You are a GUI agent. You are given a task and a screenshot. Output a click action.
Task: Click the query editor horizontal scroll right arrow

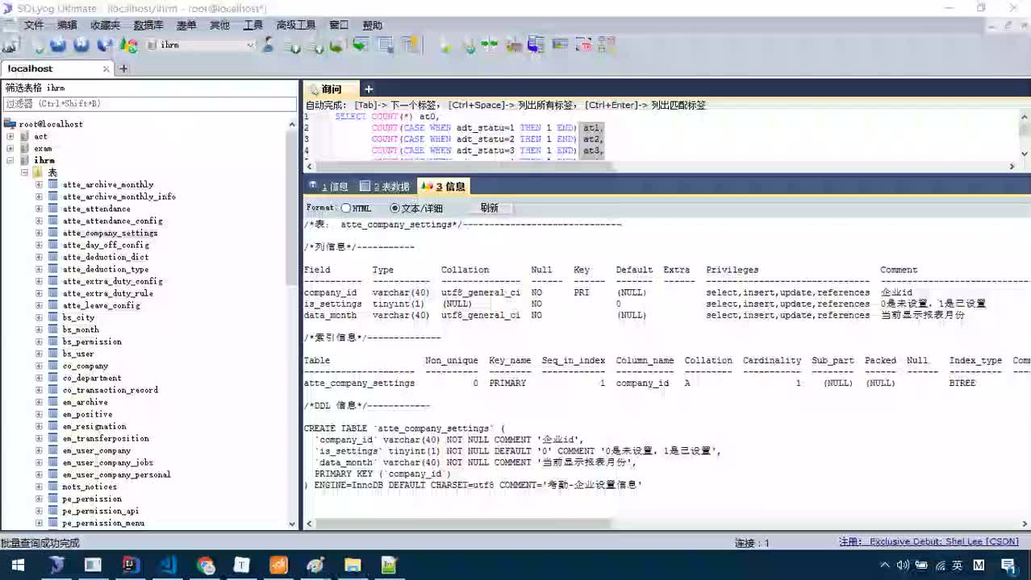[1012, 167]
